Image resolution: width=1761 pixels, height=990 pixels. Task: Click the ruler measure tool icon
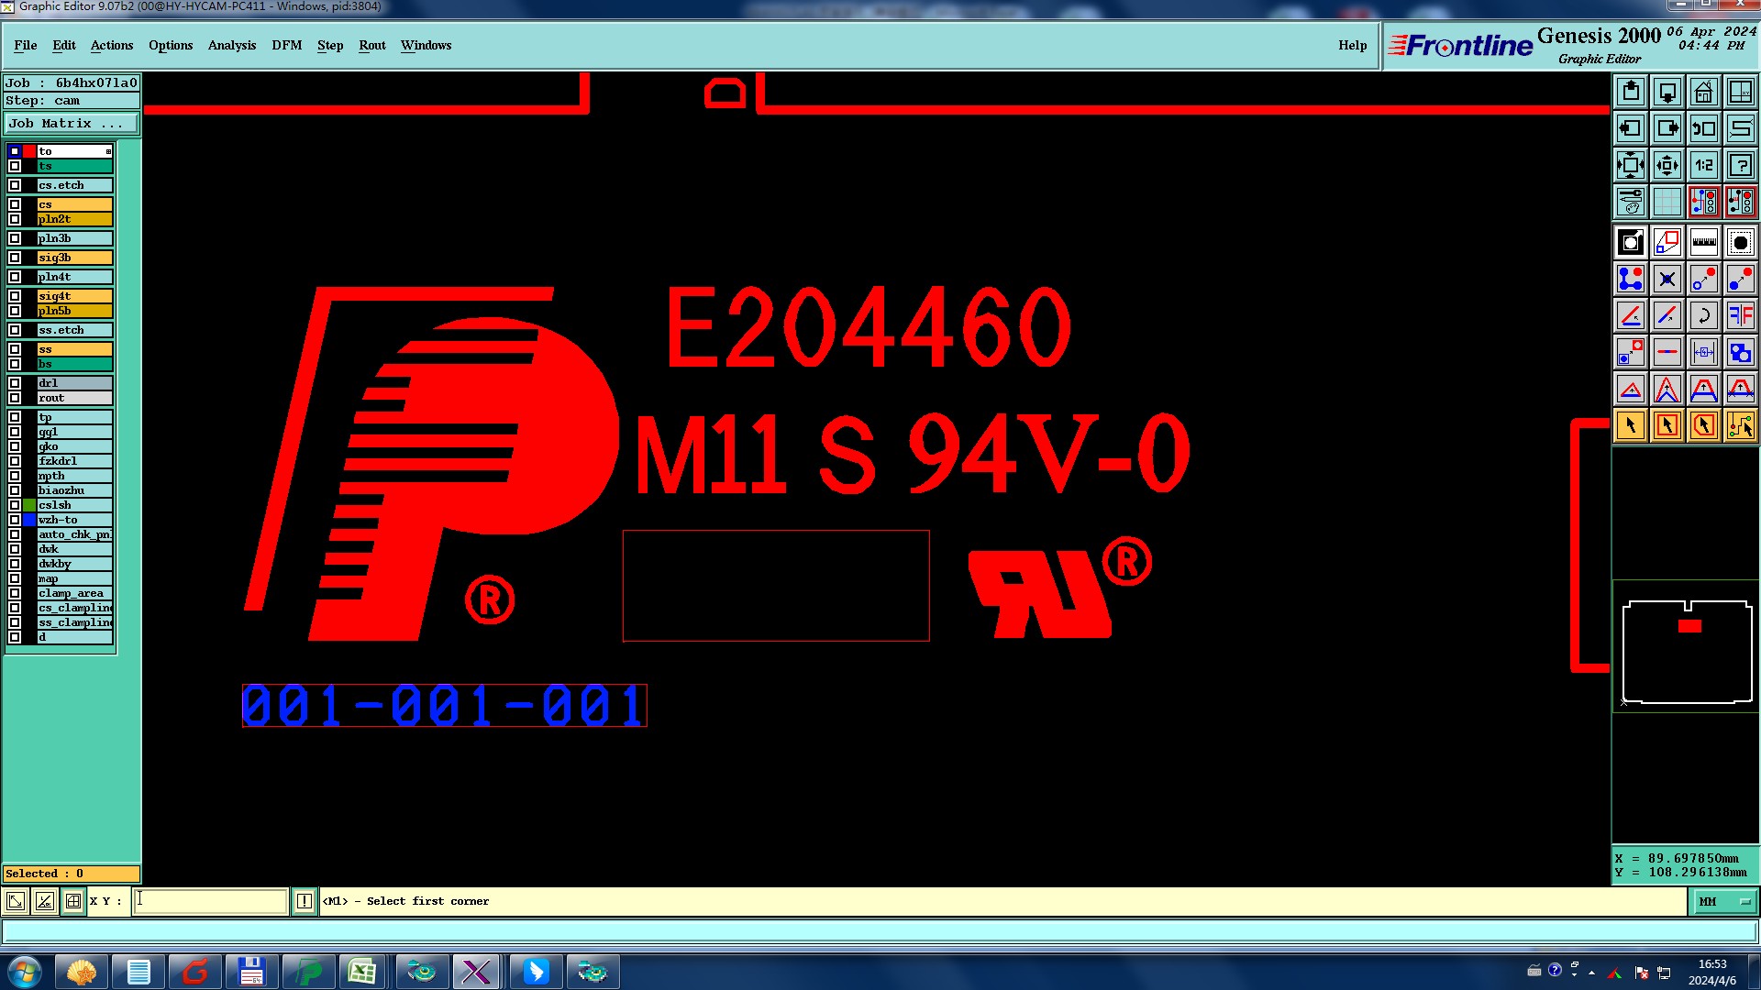1703,243
